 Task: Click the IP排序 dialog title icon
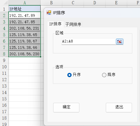[x=49, y=13]
